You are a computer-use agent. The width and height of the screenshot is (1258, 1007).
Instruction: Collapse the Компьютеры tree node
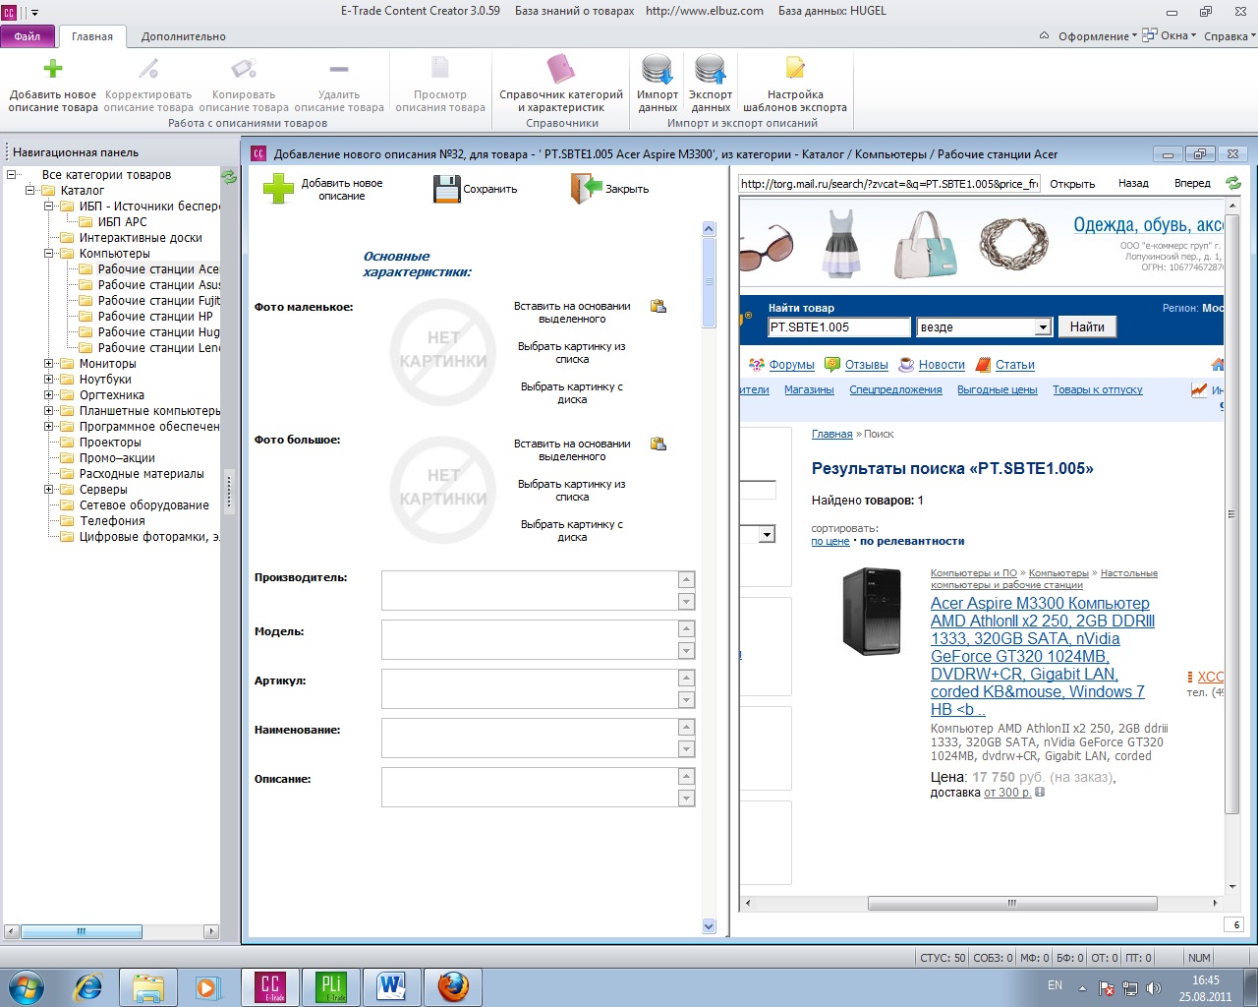coord(48,254)
